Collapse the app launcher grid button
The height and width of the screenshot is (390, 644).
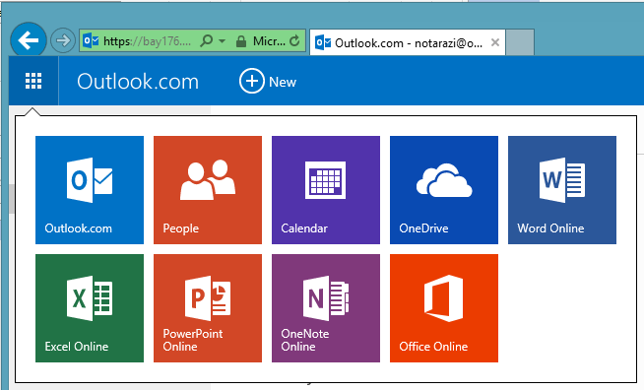click(x=33, y=81)
